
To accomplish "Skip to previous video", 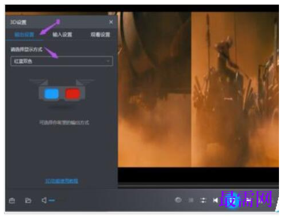I will [215, 200].
